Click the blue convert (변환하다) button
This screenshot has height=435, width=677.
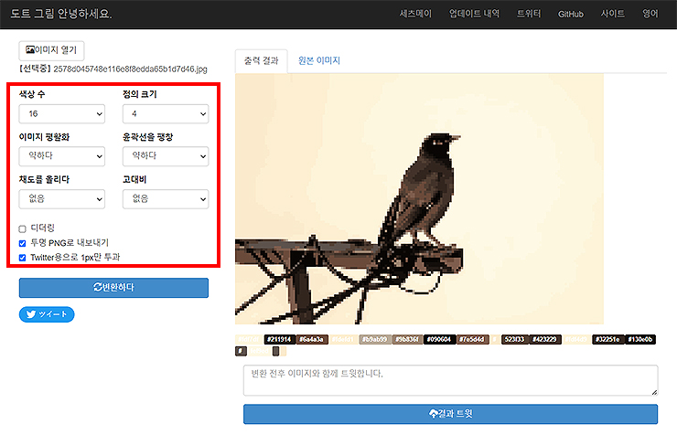click(x=113, y=288)
